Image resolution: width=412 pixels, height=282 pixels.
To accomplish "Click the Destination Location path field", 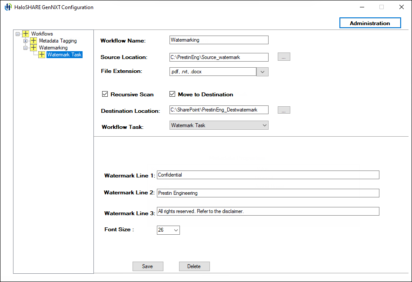I will tap(219, 110).
